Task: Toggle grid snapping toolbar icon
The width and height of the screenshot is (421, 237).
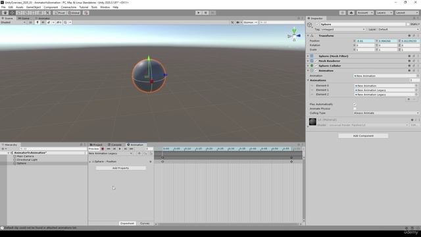Action: pos(86,13)
